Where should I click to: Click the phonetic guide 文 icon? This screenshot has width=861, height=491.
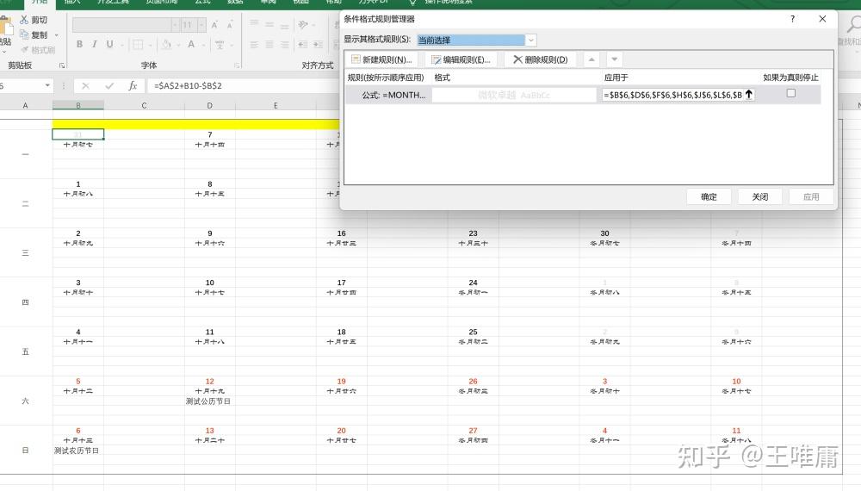pyautogui.click(x=219, y=44)
